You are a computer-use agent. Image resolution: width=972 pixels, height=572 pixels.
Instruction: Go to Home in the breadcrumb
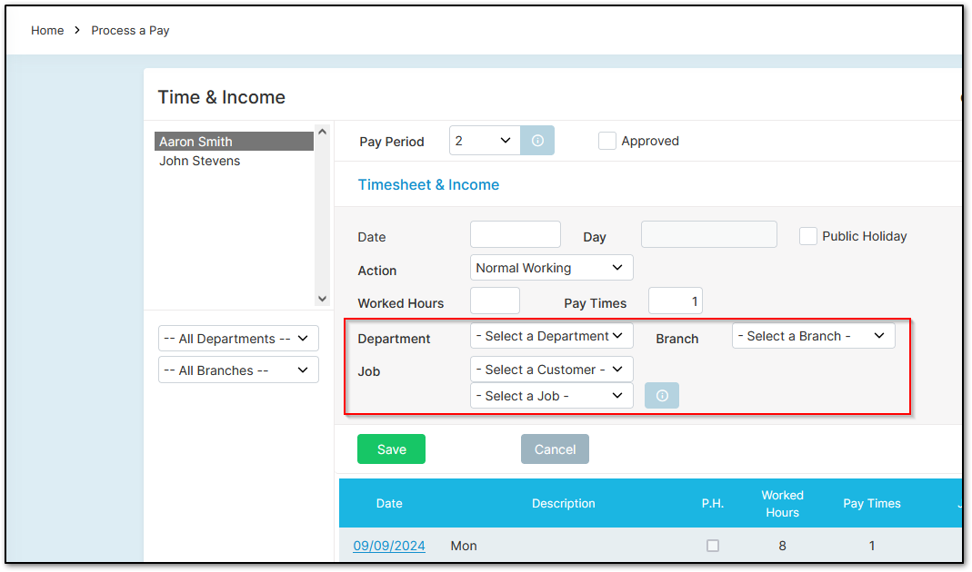(x=47, y=30)
